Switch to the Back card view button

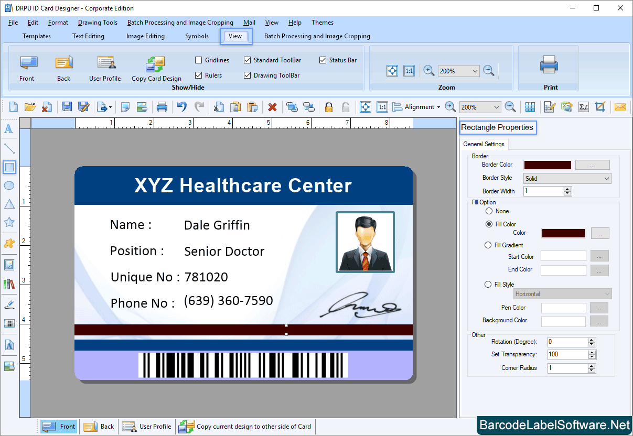99,426
